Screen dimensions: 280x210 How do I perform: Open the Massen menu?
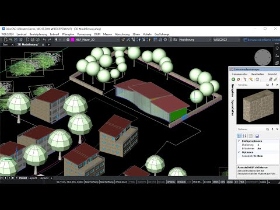pyautogui.click(x=107, y=34)
